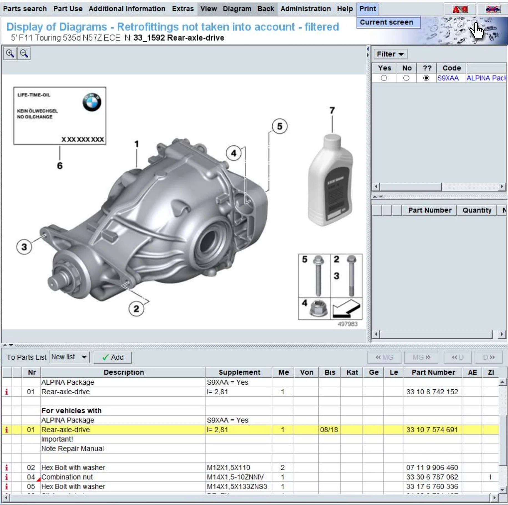Select ?? radio for S9XAA
The width and height of the screenshot is (508, 505).
(x=426, y=78)
